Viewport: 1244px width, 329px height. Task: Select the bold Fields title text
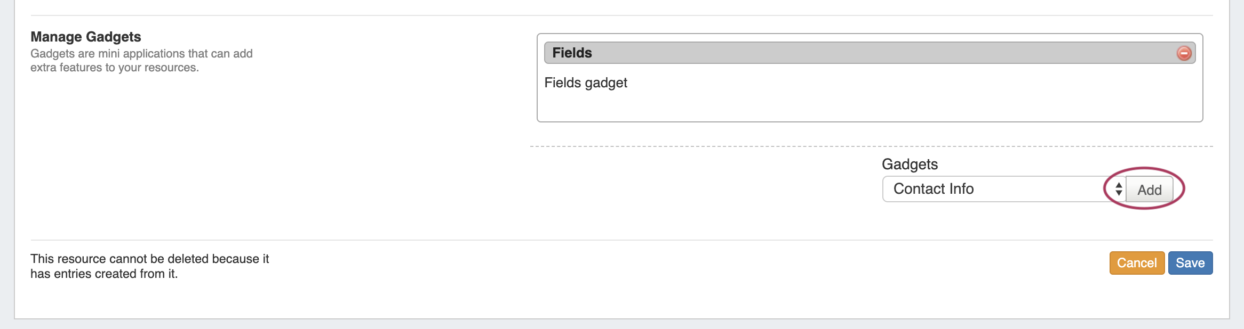572,53
